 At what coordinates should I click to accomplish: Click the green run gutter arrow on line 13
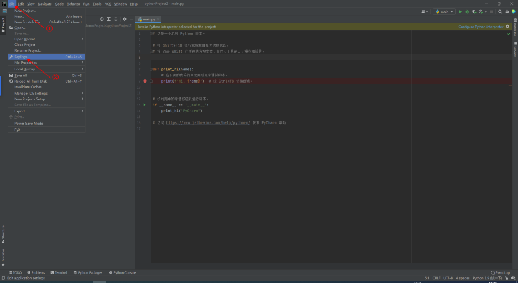pyautogui.click(x=145, y=105)
